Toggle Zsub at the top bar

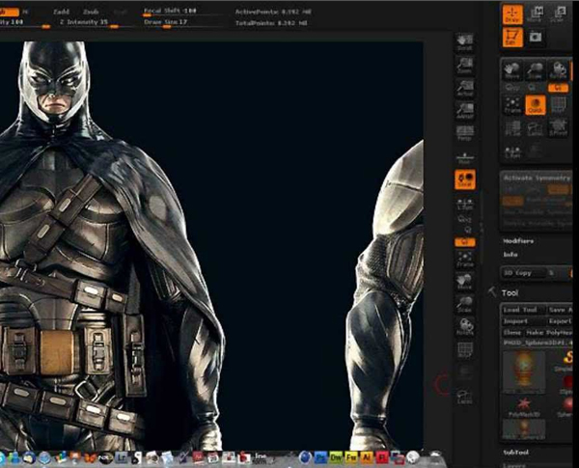[91, 12]
